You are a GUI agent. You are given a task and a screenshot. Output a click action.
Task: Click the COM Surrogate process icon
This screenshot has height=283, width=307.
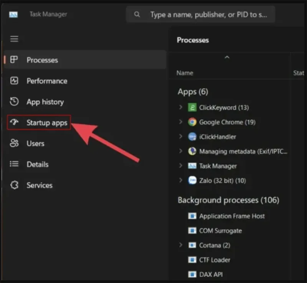[x=192, y=230]
